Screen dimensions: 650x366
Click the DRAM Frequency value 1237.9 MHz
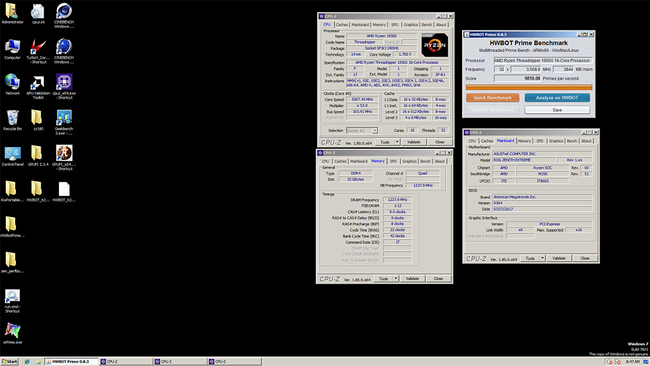[397, 200]
